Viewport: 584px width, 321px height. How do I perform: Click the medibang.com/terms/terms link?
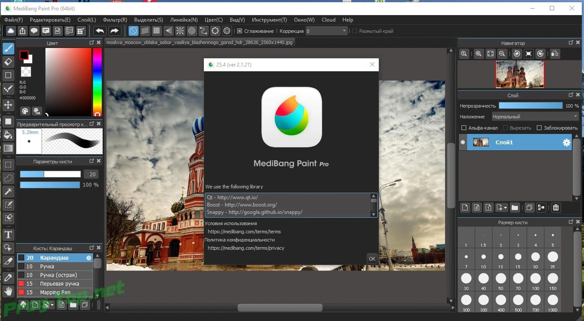pos(244,232)
